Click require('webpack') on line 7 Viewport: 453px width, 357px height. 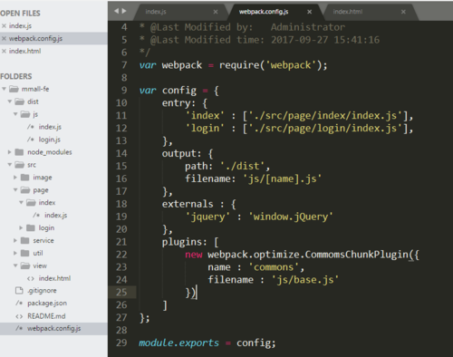coord(271,65)
